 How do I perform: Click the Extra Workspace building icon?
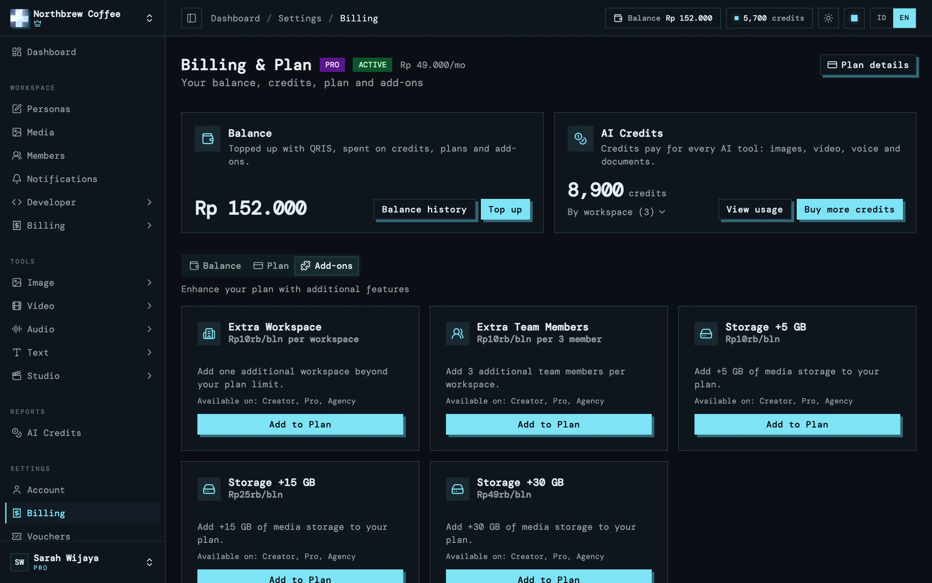click(x=209, y=334)
